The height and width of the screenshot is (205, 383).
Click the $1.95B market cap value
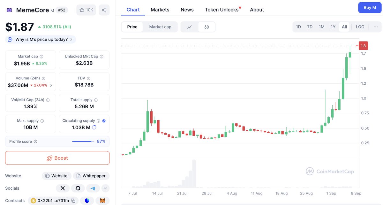click(22, 64)
